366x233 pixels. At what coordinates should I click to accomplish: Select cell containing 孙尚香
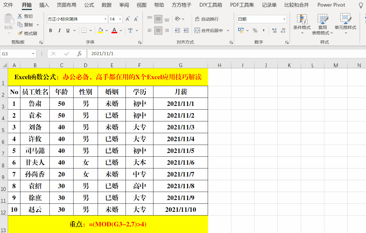(x=35, y=174)
